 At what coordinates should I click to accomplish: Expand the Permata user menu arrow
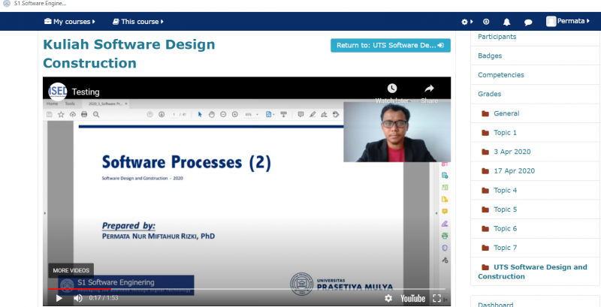pos(588,22)
